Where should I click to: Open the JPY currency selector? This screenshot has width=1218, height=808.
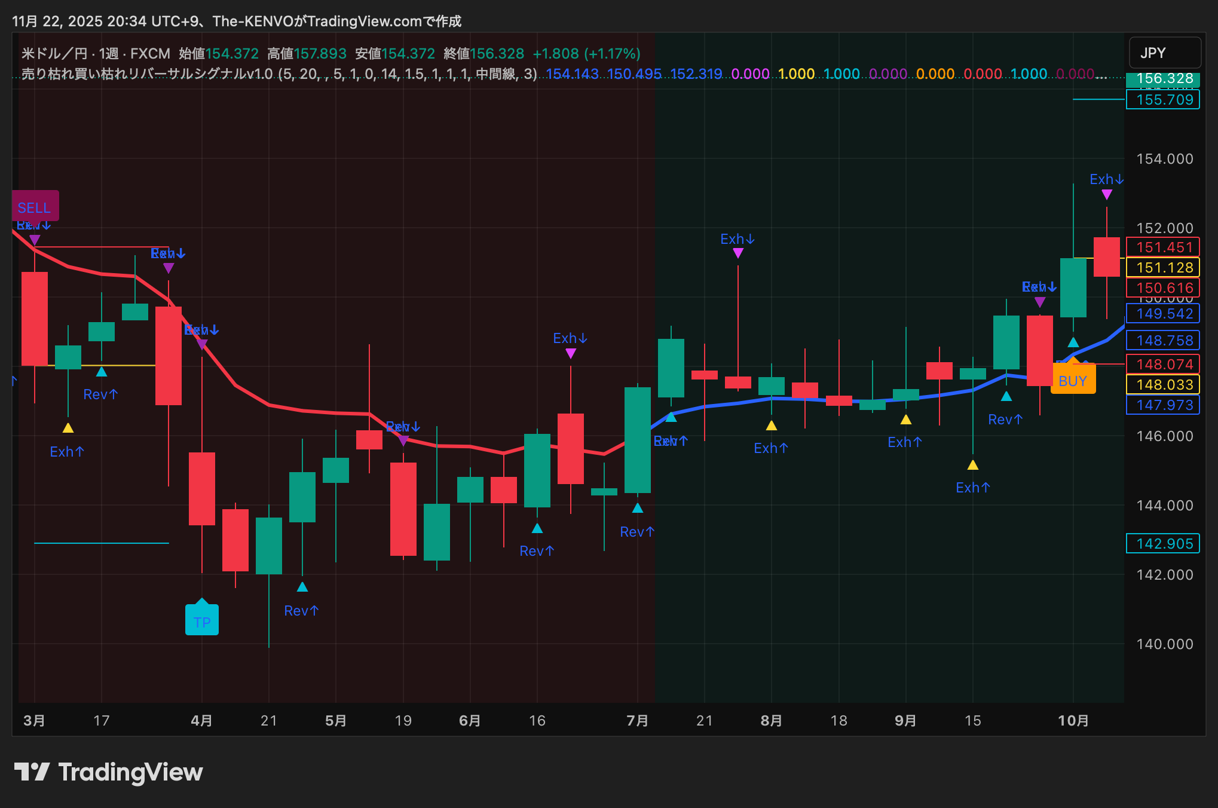point(1164,53)
